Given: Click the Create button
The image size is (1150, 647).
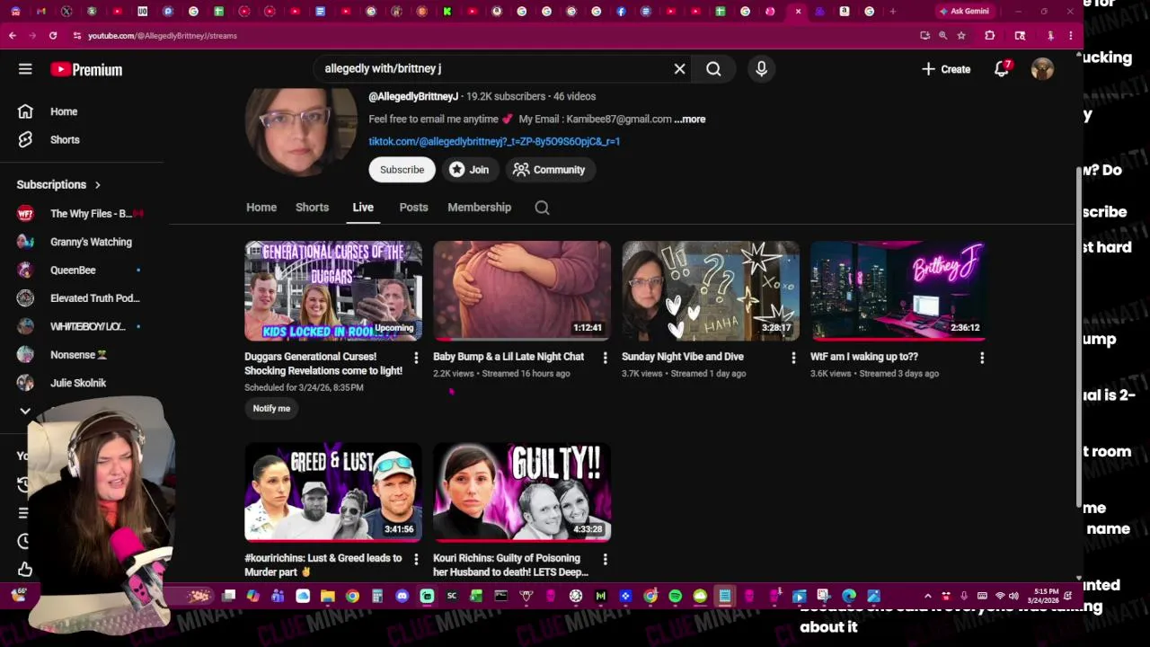Looking at the screenshot, I should 945,69.
